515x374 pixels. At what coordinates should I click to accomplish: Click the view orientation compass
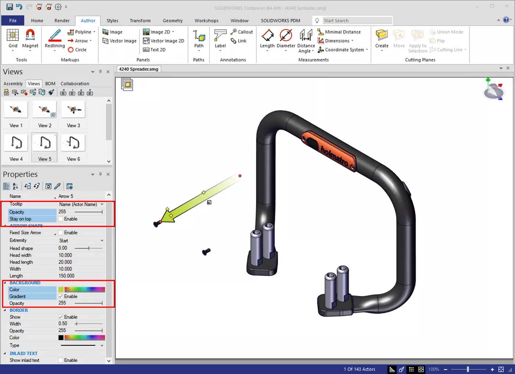point(493,89)
